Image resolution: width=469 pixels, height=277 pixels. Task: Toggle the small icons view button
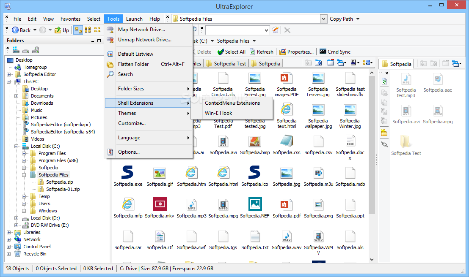click(88, 30)
